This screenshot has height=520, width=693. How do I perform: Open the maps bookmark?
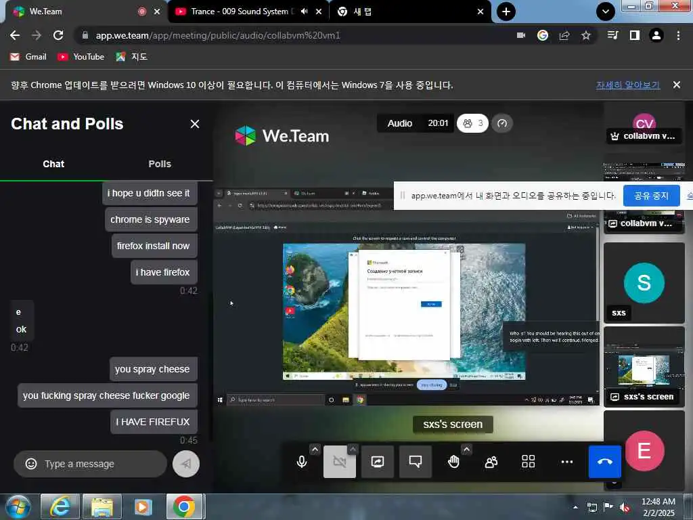point(132,57)
